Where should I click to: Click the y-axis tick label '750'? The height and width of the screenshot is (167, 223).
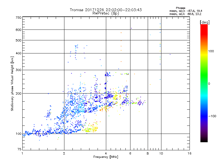pyautogui.click(x=18, y=18)
